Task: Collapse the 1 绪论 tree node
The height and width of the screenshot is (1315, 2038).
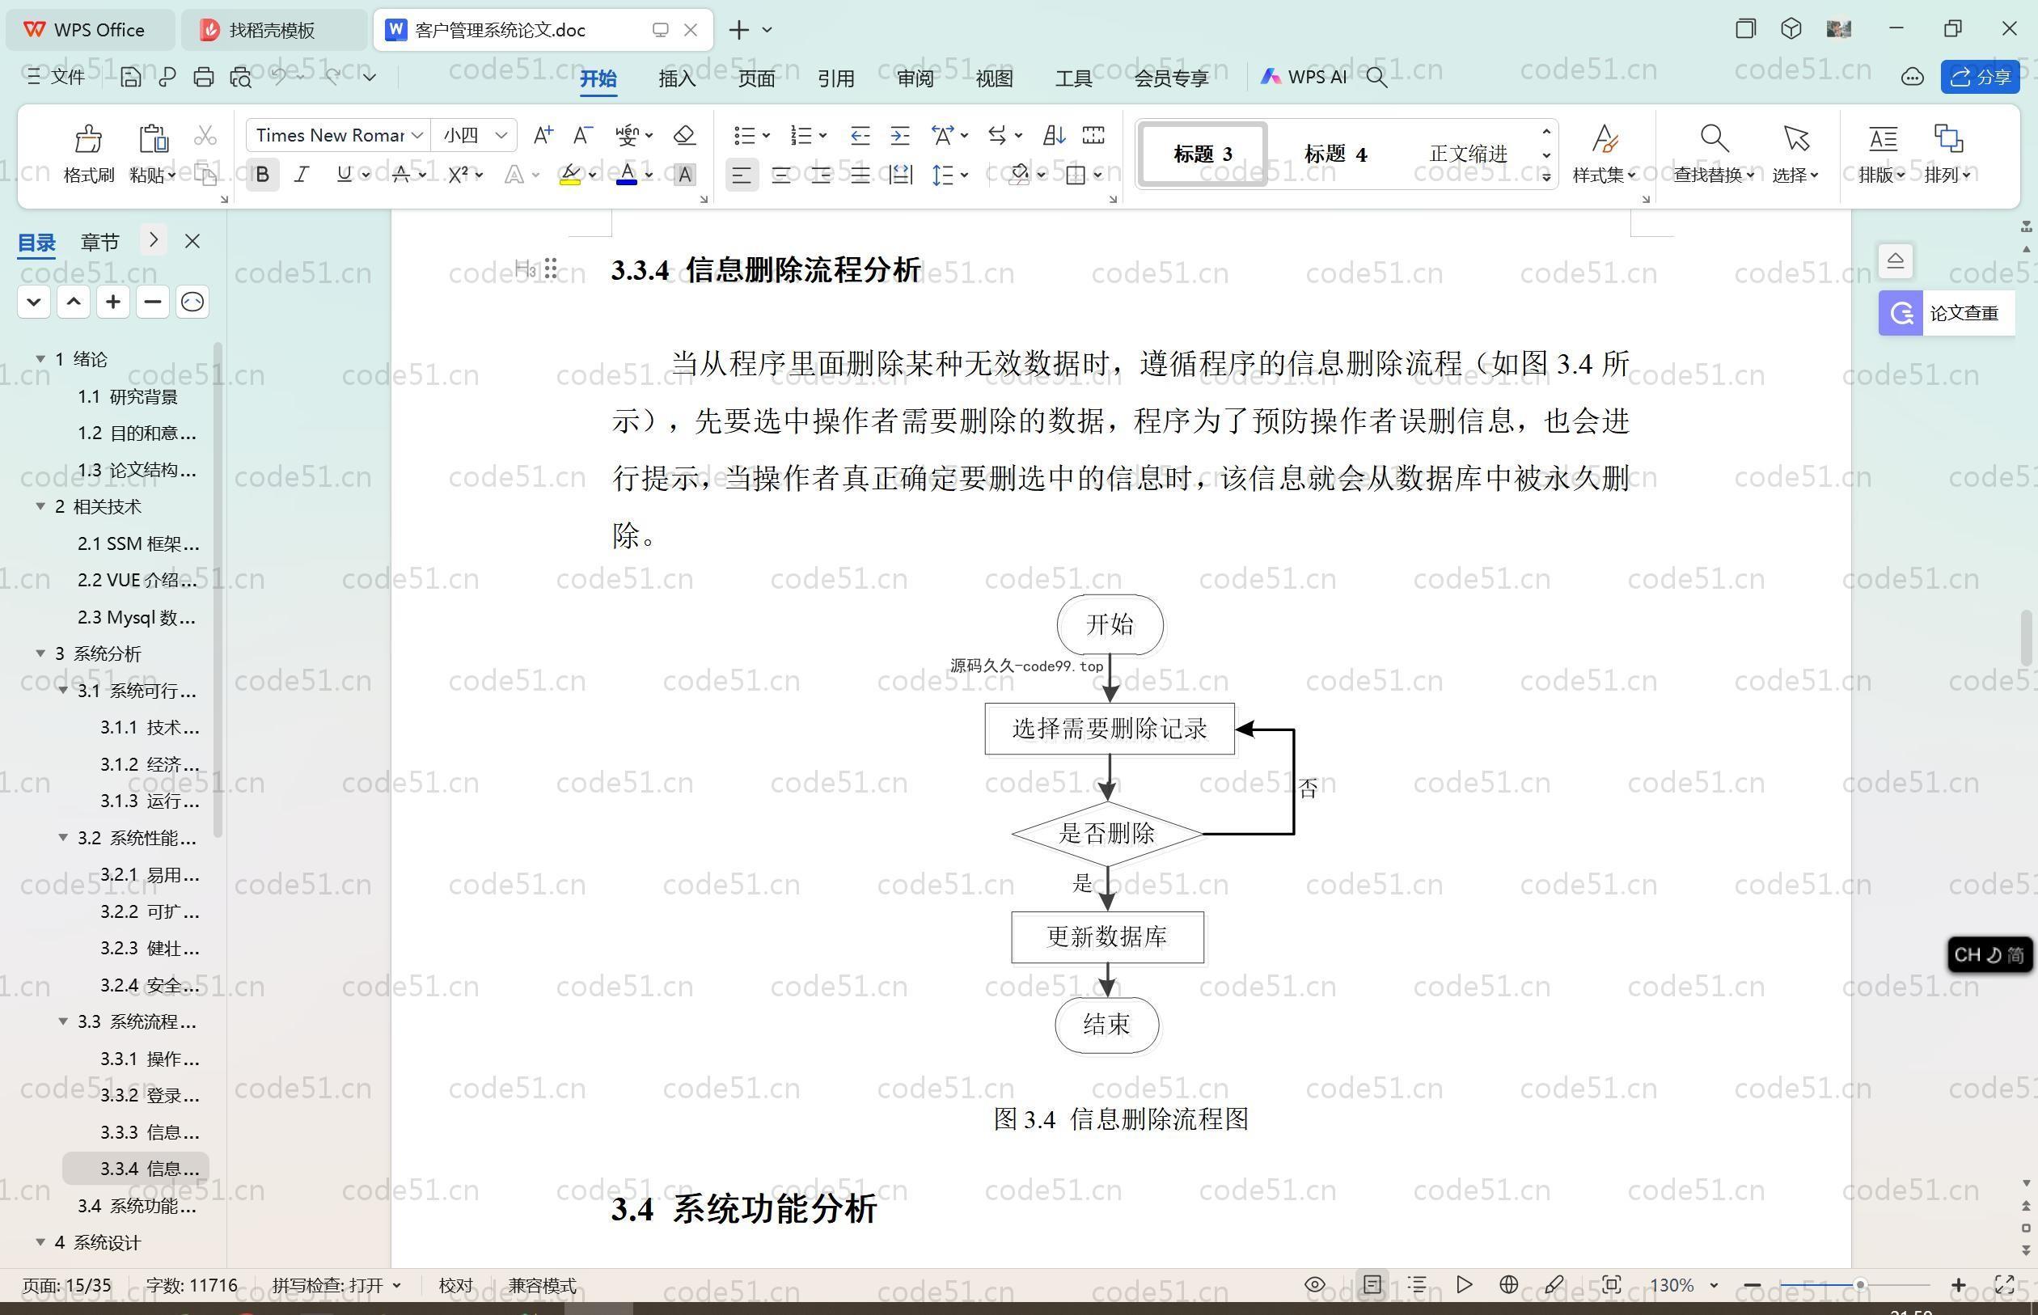Action: click(x=40, y=358)
